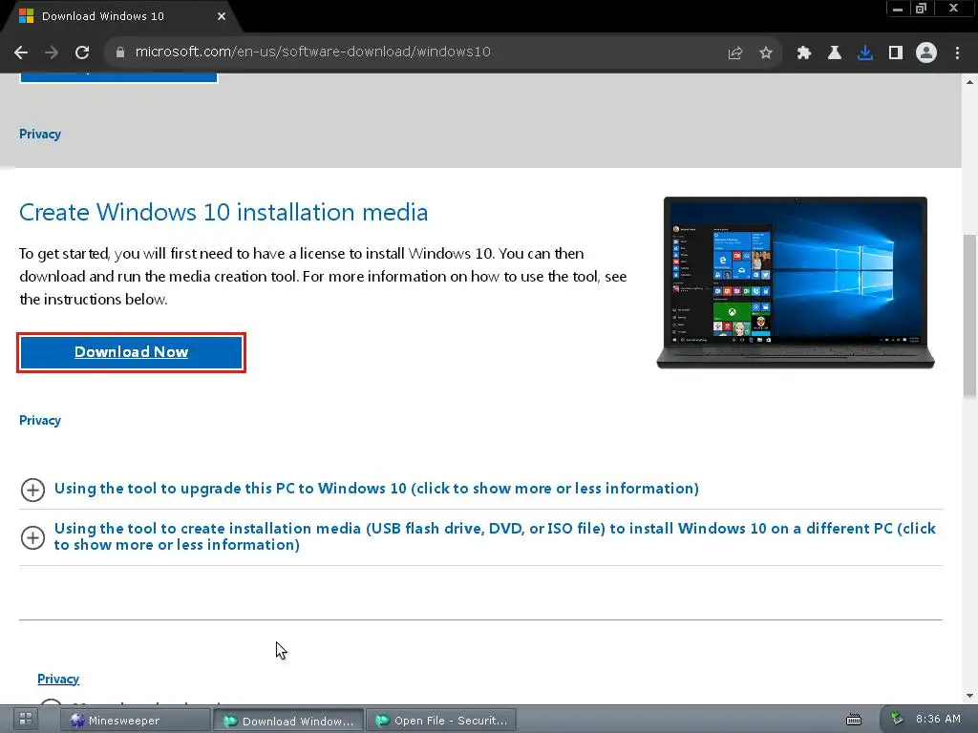Open Chrome's three-dot menu

[957, 53]
